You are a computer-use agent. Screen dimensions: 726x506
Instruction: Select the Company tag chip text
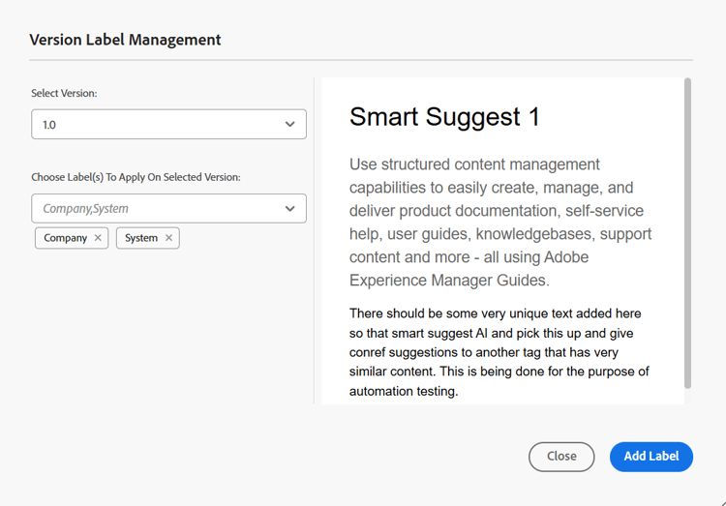[x=66, y=238]
